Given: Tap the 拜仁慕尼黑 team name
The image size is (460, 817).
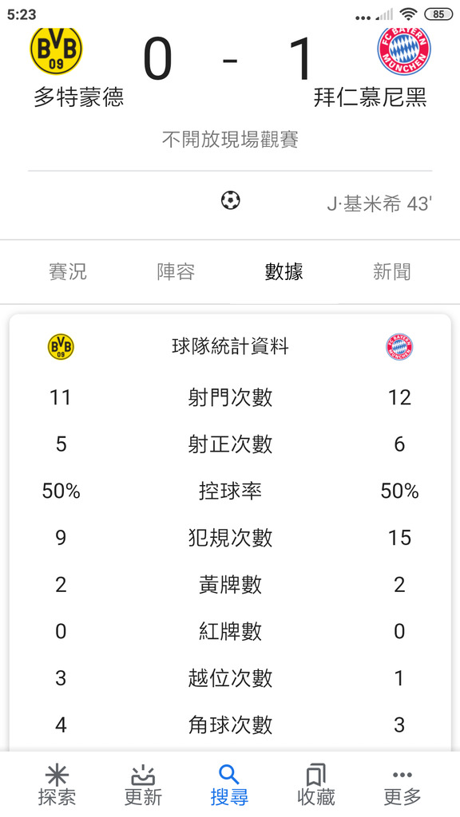Looking at the screenshot, I should tap(371, 97).
